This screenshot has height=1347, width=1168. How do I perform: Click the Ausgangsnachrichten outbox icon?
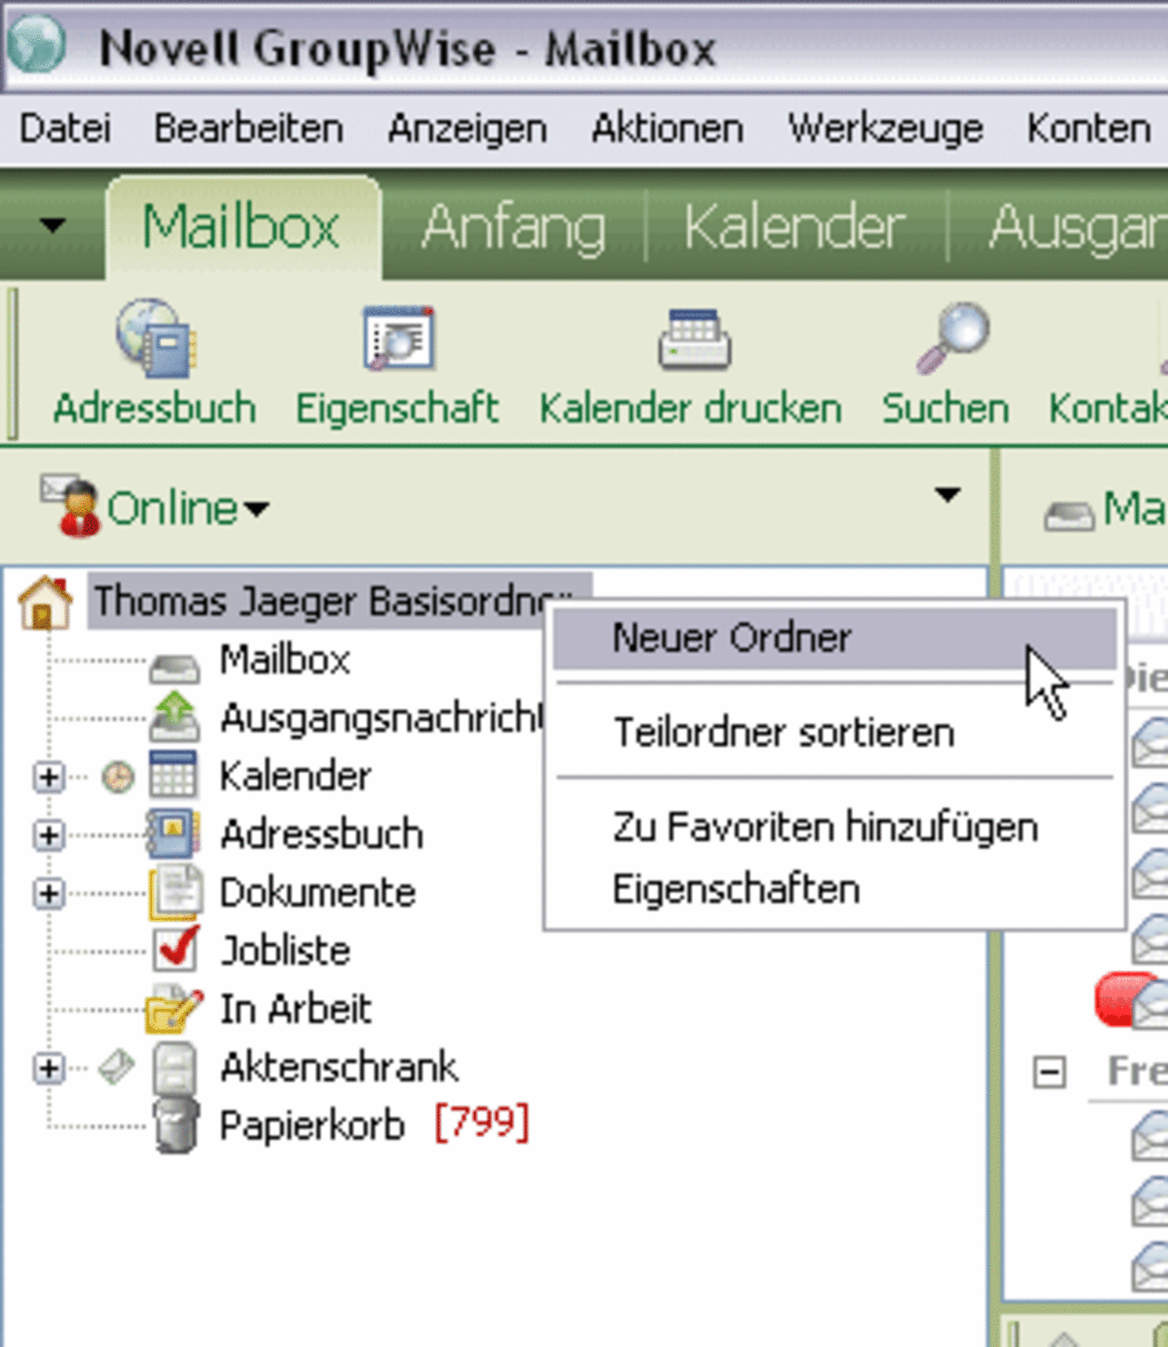pyautogui.click(x=174, y=717)
